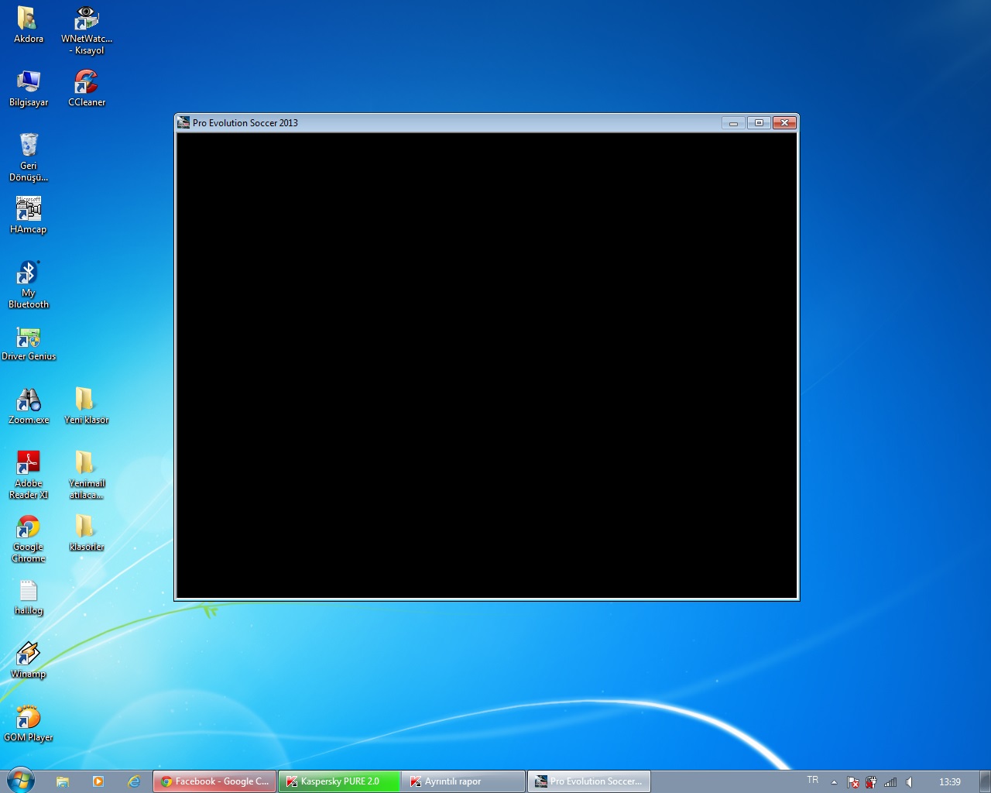Click the Show desktop button

pyautogui.click(x=985, y=781)
